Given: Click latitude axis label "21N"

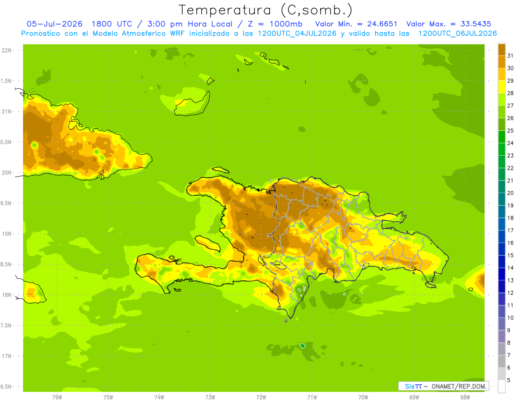Looking at the screenshot, I should pos(6,111).
